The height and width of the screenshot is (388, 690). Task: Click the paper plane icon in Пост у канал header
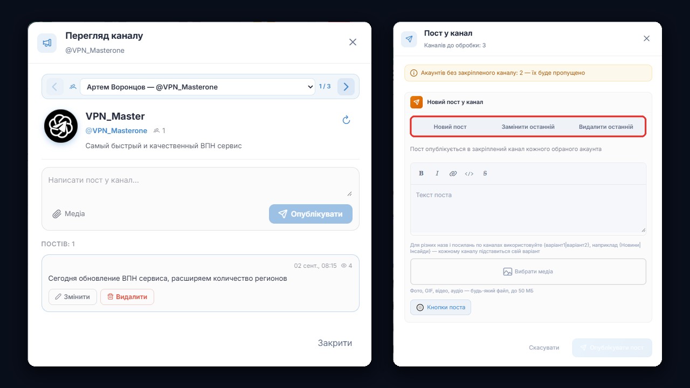tap(409, 39)
